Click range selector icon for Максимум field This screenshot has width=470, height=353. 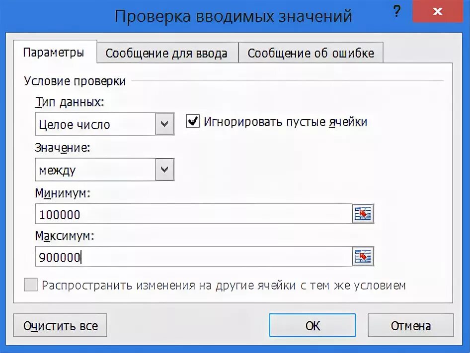pyautogui.click(x=363, y=256)
